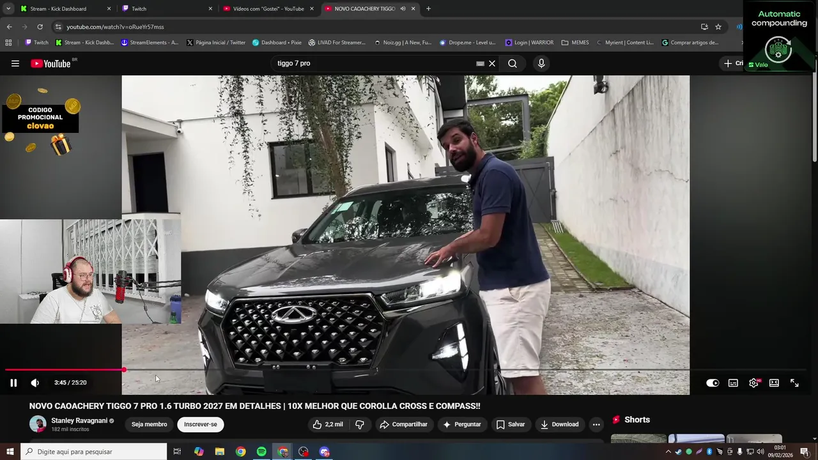Click the install/cast icon in address bar

[x=704, y=27]
